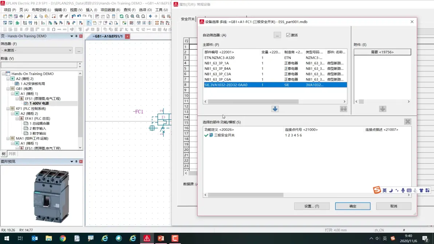Collapse the Hands-On Training DEMO root node
This screenshot has width=434, height=244.
(4, 74)
